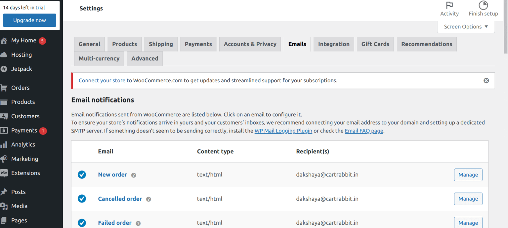Toggle the Cancelled order email status checkmark
The image size is (508, 228).
pos(82,199)
